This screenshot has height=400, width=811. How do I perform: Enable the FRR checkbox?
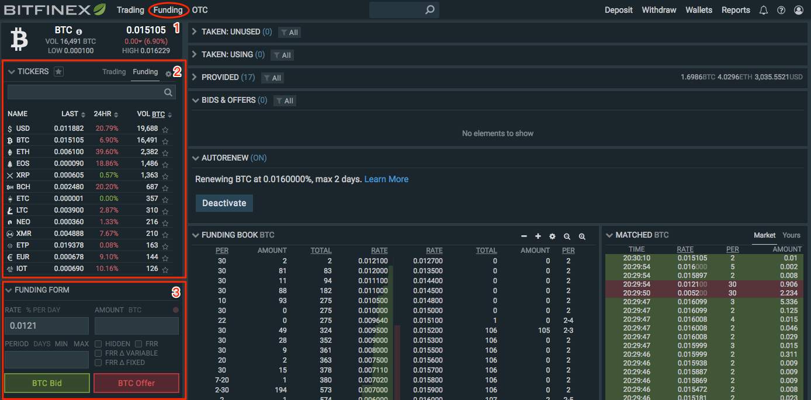(x=138, y=344)
